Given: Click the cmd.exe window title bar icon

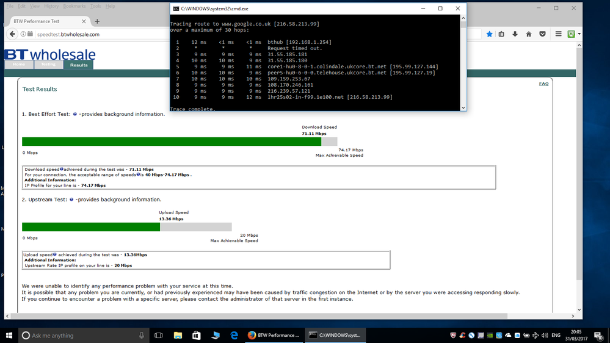Looking at the screenshot, I should coord(176,9).
